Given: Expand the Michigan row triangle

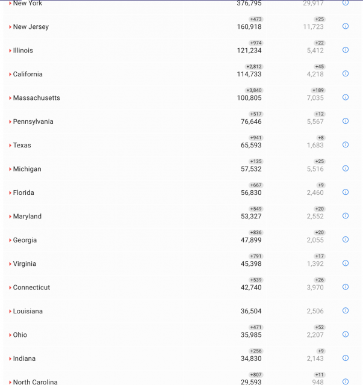Looking at the screenshot, I should click(x=10, y=170).
